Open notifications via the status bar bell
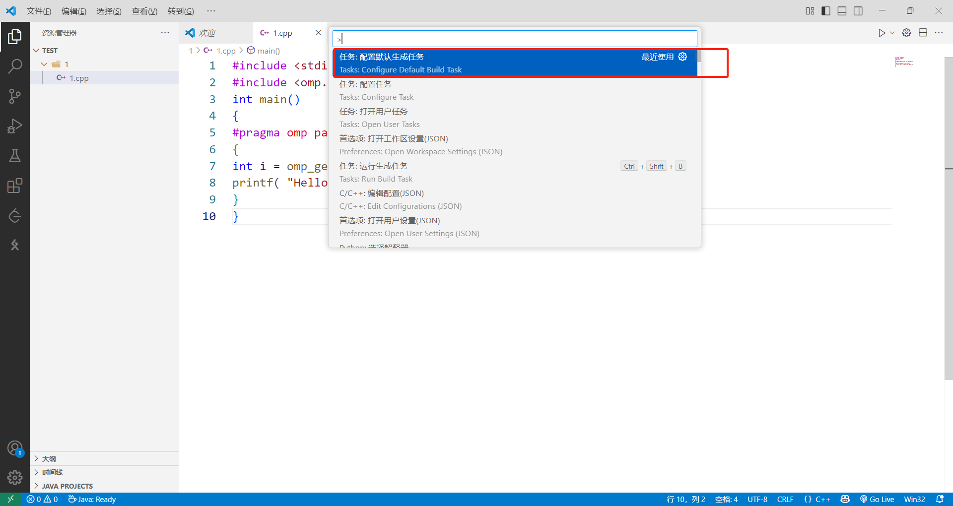Screen dimensions: 953x506 [941, 499]
